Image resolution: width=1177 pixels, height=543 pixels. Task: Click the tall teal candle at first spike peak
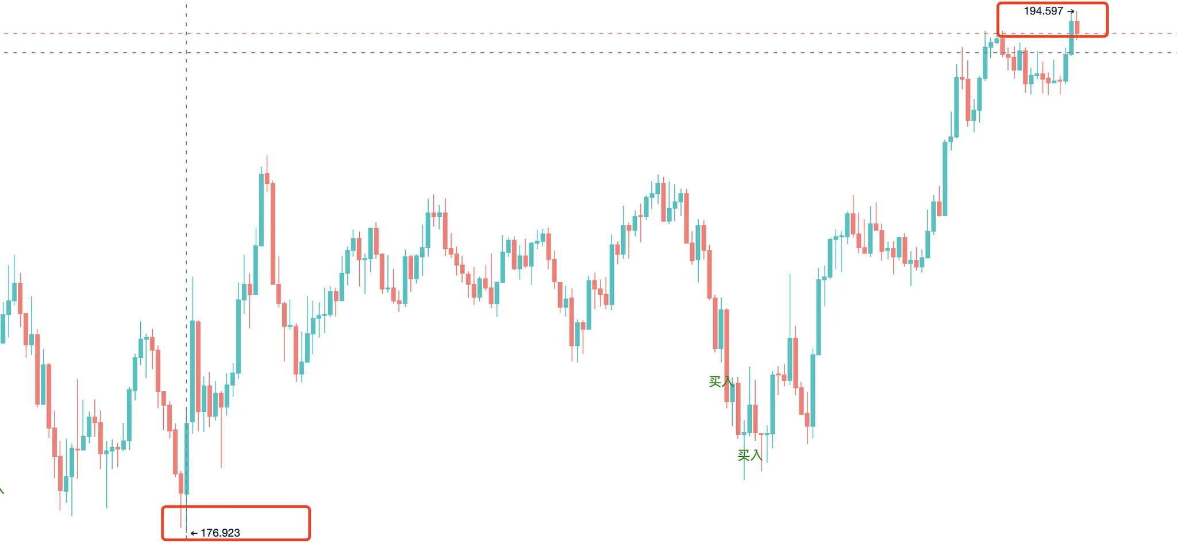click(261, 210)
